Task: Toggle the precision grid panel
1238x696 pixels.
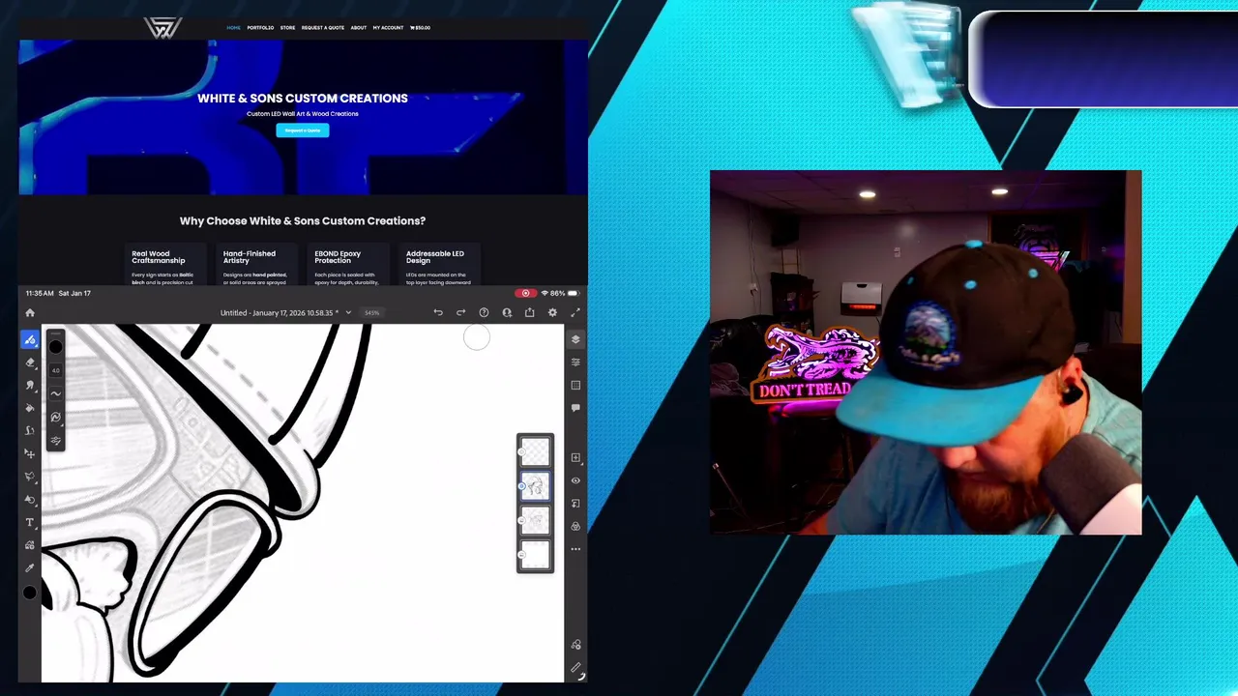Action: [575, 385]
